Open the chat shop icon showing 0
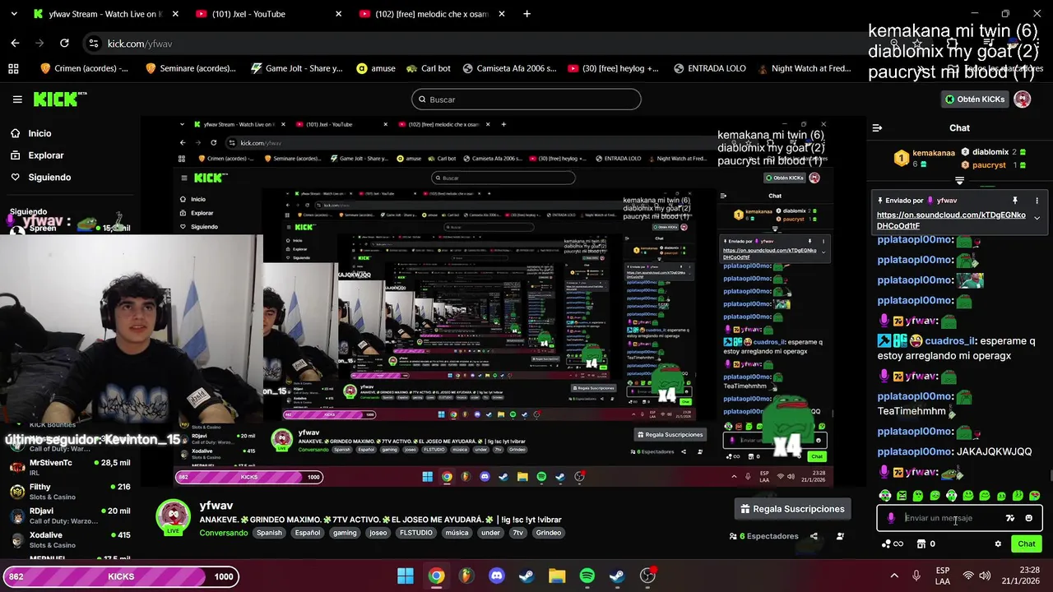The width and height of the screenshot is (1053, 592). pos(925,543)
